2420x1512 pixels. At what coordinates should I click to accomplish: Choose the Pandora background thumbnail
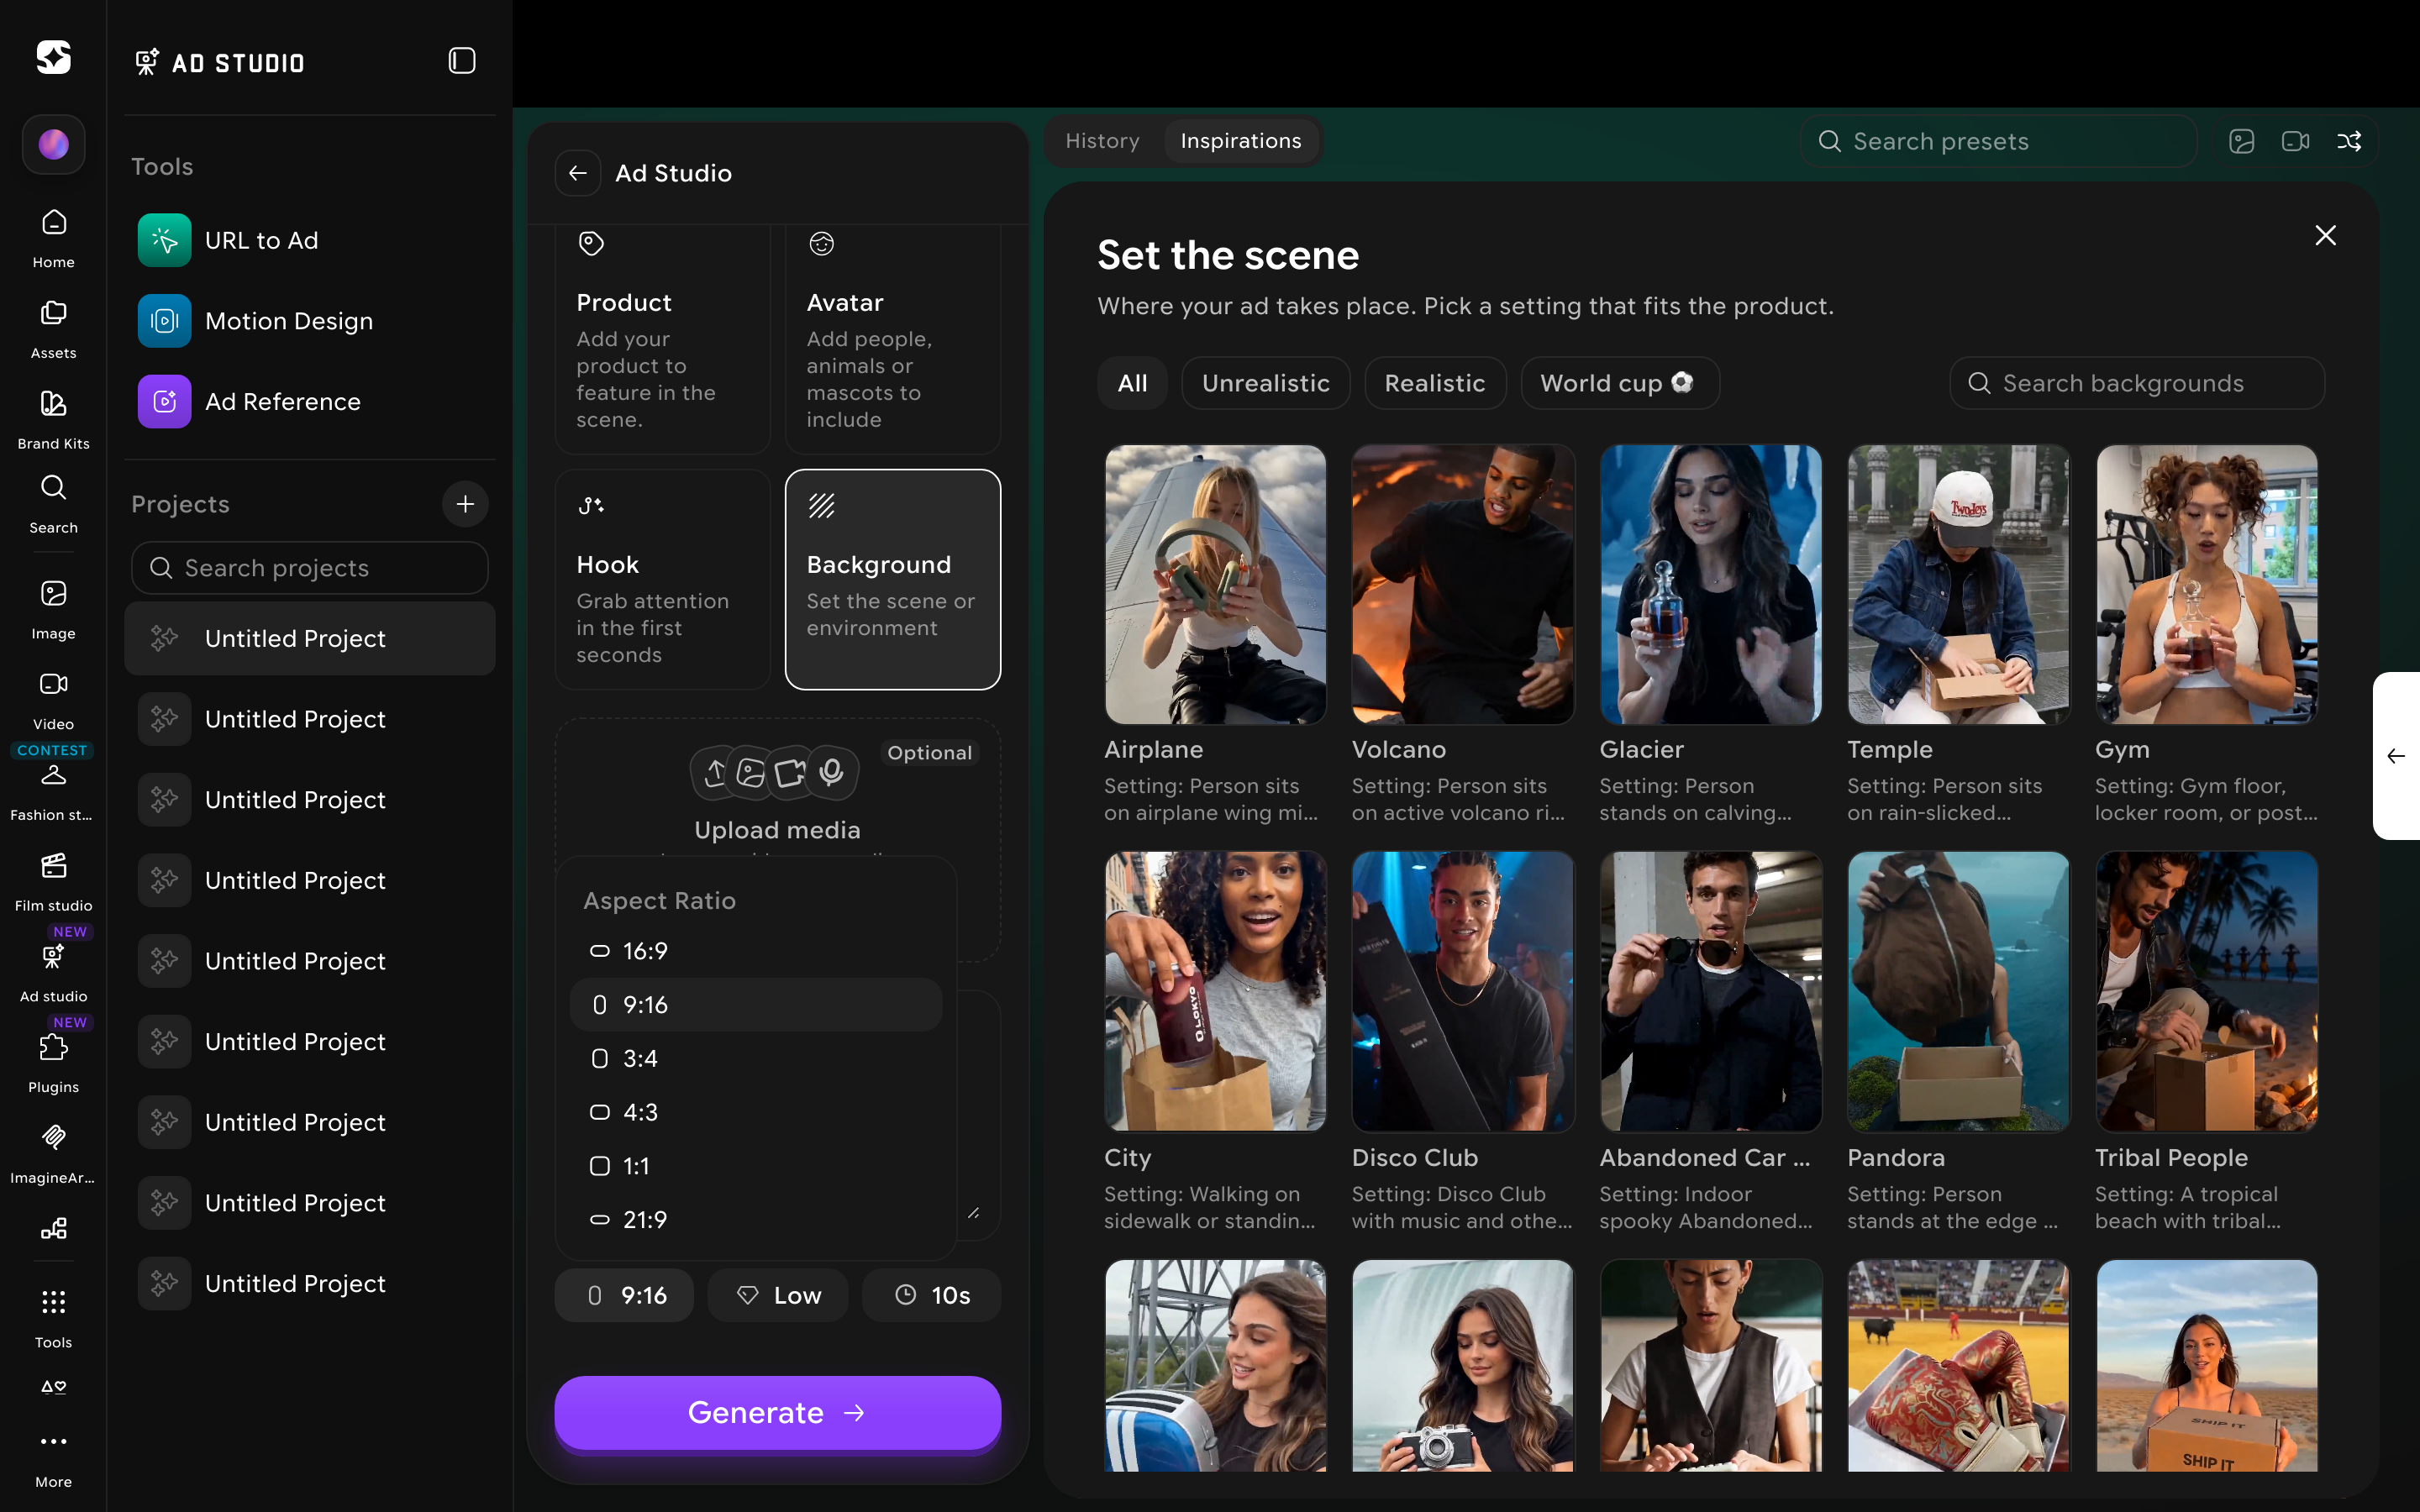tap(1958, 992)
